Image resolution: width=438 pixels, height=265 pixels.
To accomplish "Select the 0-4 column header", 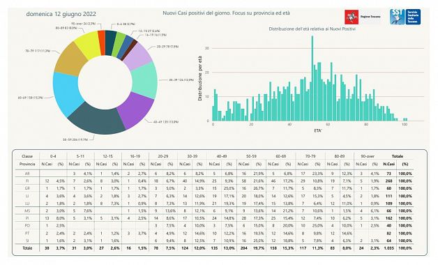I will click(53, 156).
